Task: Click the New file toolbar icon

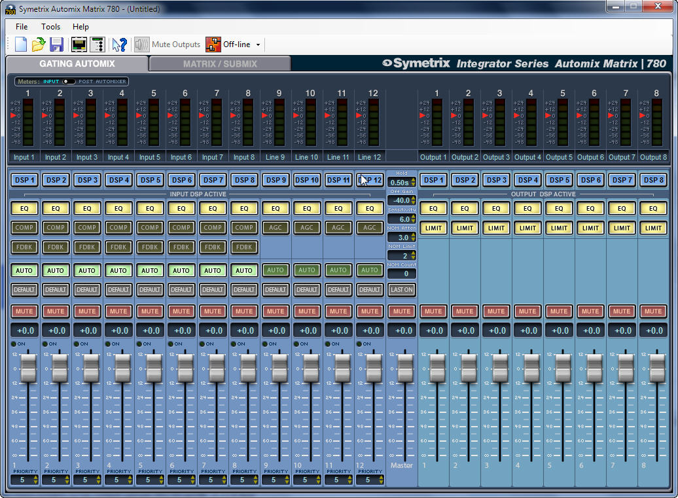Action: pos(21,44)
